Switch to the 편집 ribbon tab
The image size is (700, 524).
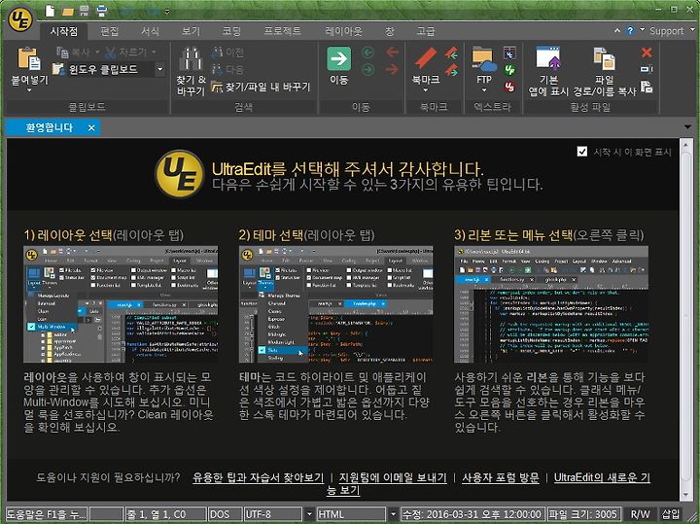coord(109,31)
